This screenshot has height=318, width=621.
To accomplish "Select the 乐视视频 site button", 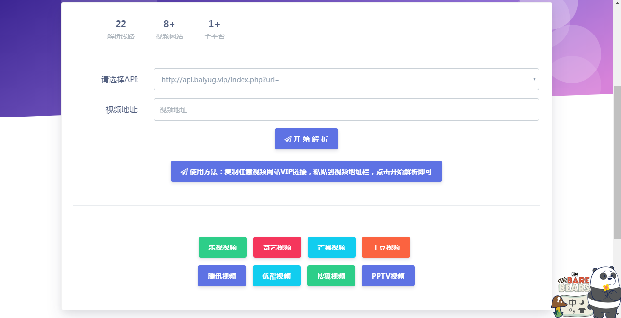I will (223, 247).
